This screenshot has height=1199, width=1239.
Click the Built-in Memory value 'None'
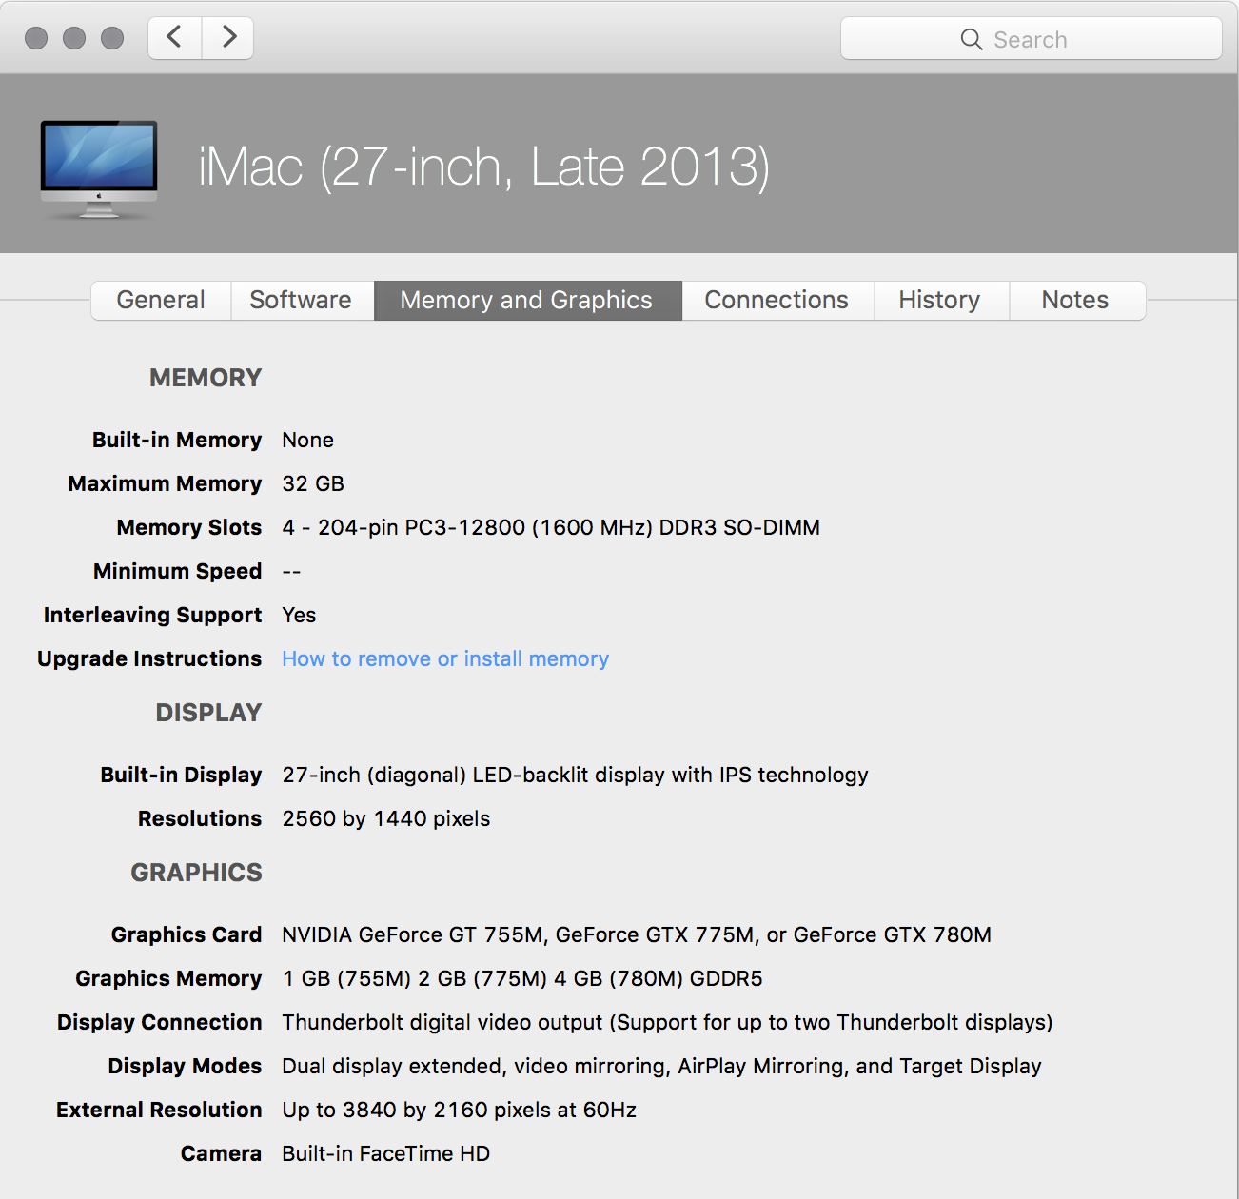[308, 440]
